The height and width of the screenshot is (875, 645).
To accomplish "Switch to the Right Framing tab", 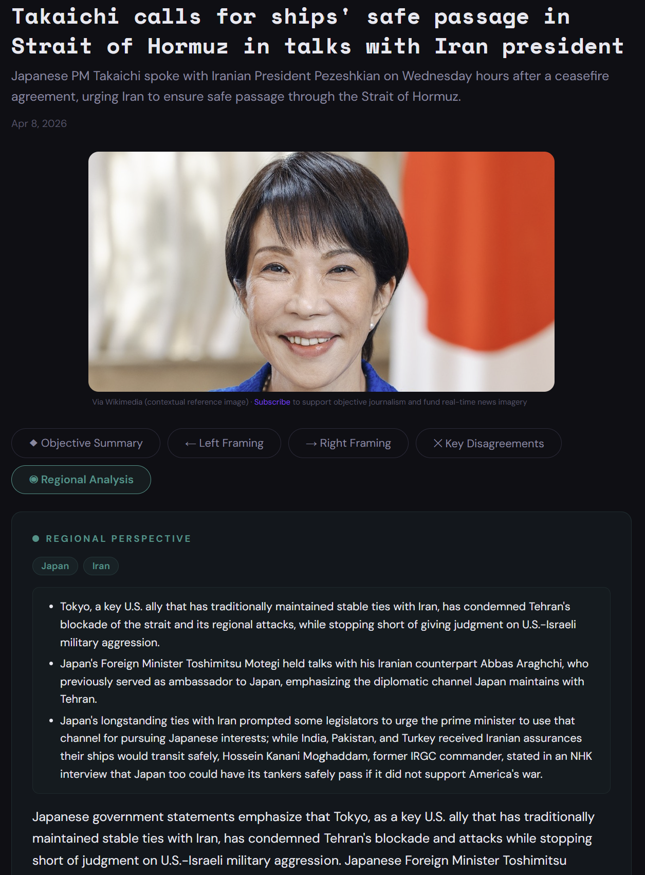I will pos(348,443).
